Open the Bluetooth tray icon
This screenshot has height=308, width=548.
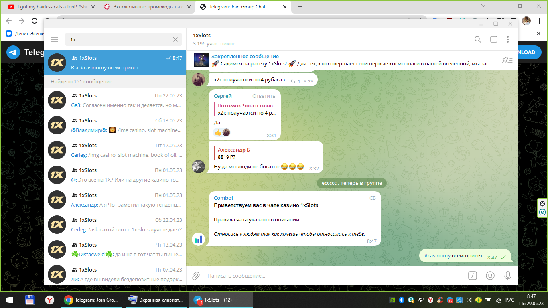click(401, 300)
